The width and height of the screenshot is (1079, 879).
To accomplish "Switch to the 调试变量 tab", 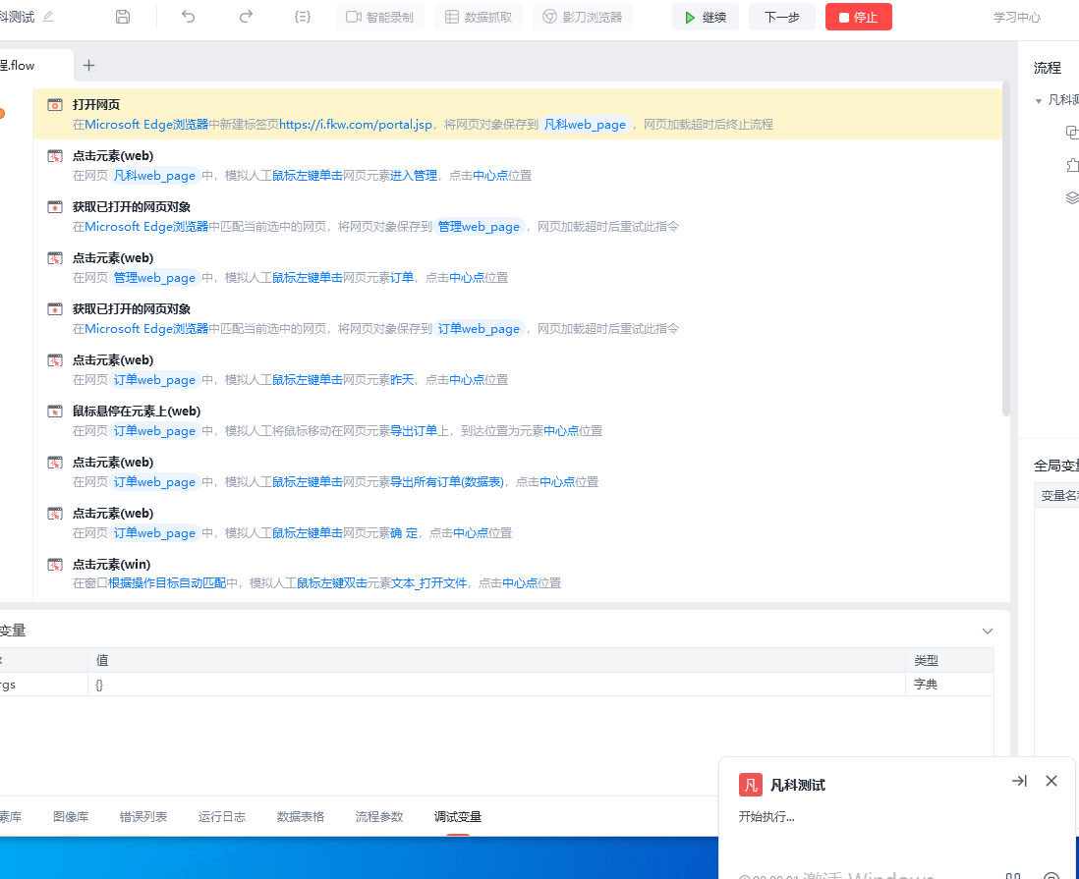I will (458, 816).
